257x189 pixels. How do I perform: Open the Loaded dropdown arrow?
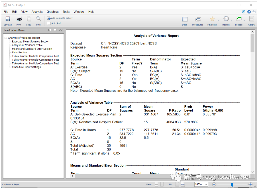[244, 21]
